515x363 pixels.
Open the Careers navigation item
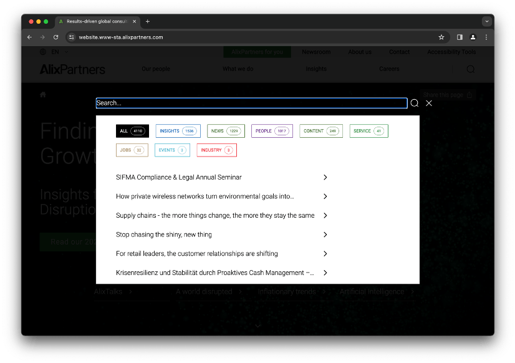click(389, 69)
